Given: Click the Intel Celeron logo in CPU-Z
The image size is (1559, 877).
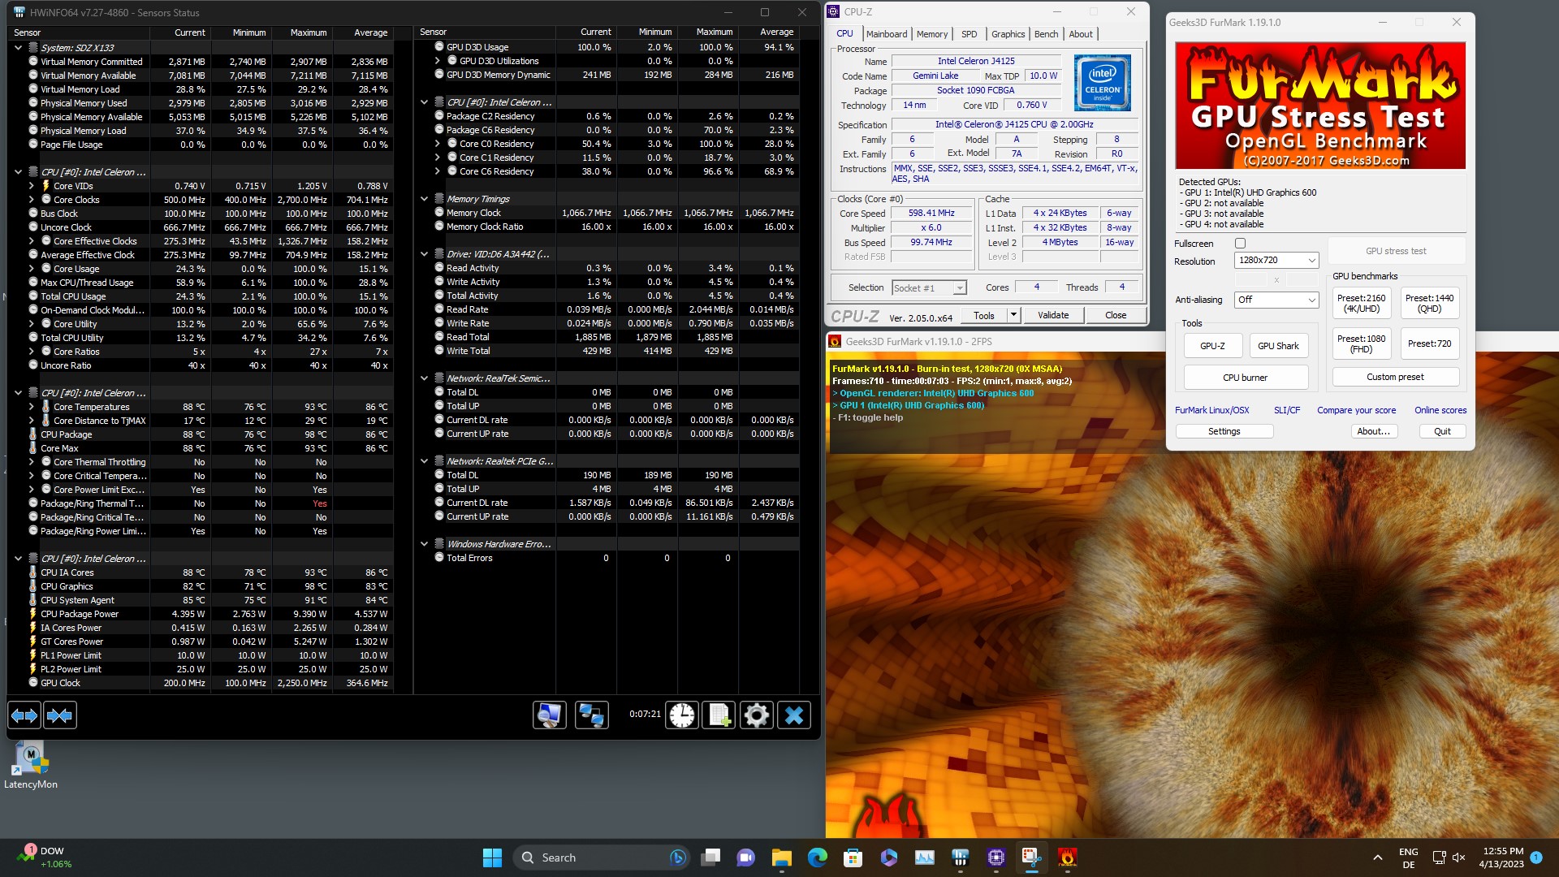Looking at the screenshot, I should coord(1102,83).
